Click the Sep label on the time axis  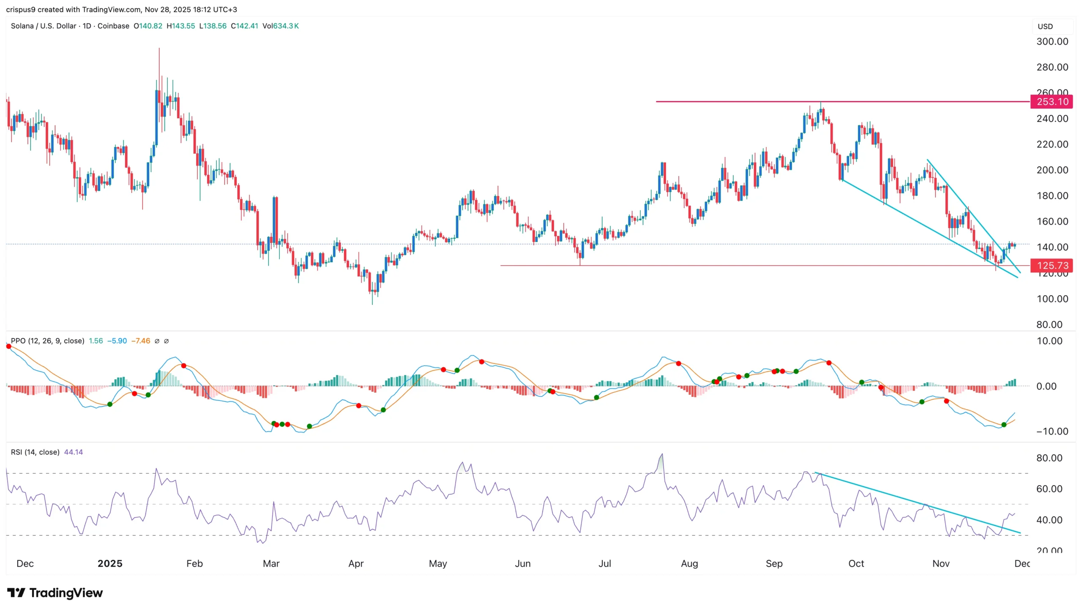tap(774, 564)
